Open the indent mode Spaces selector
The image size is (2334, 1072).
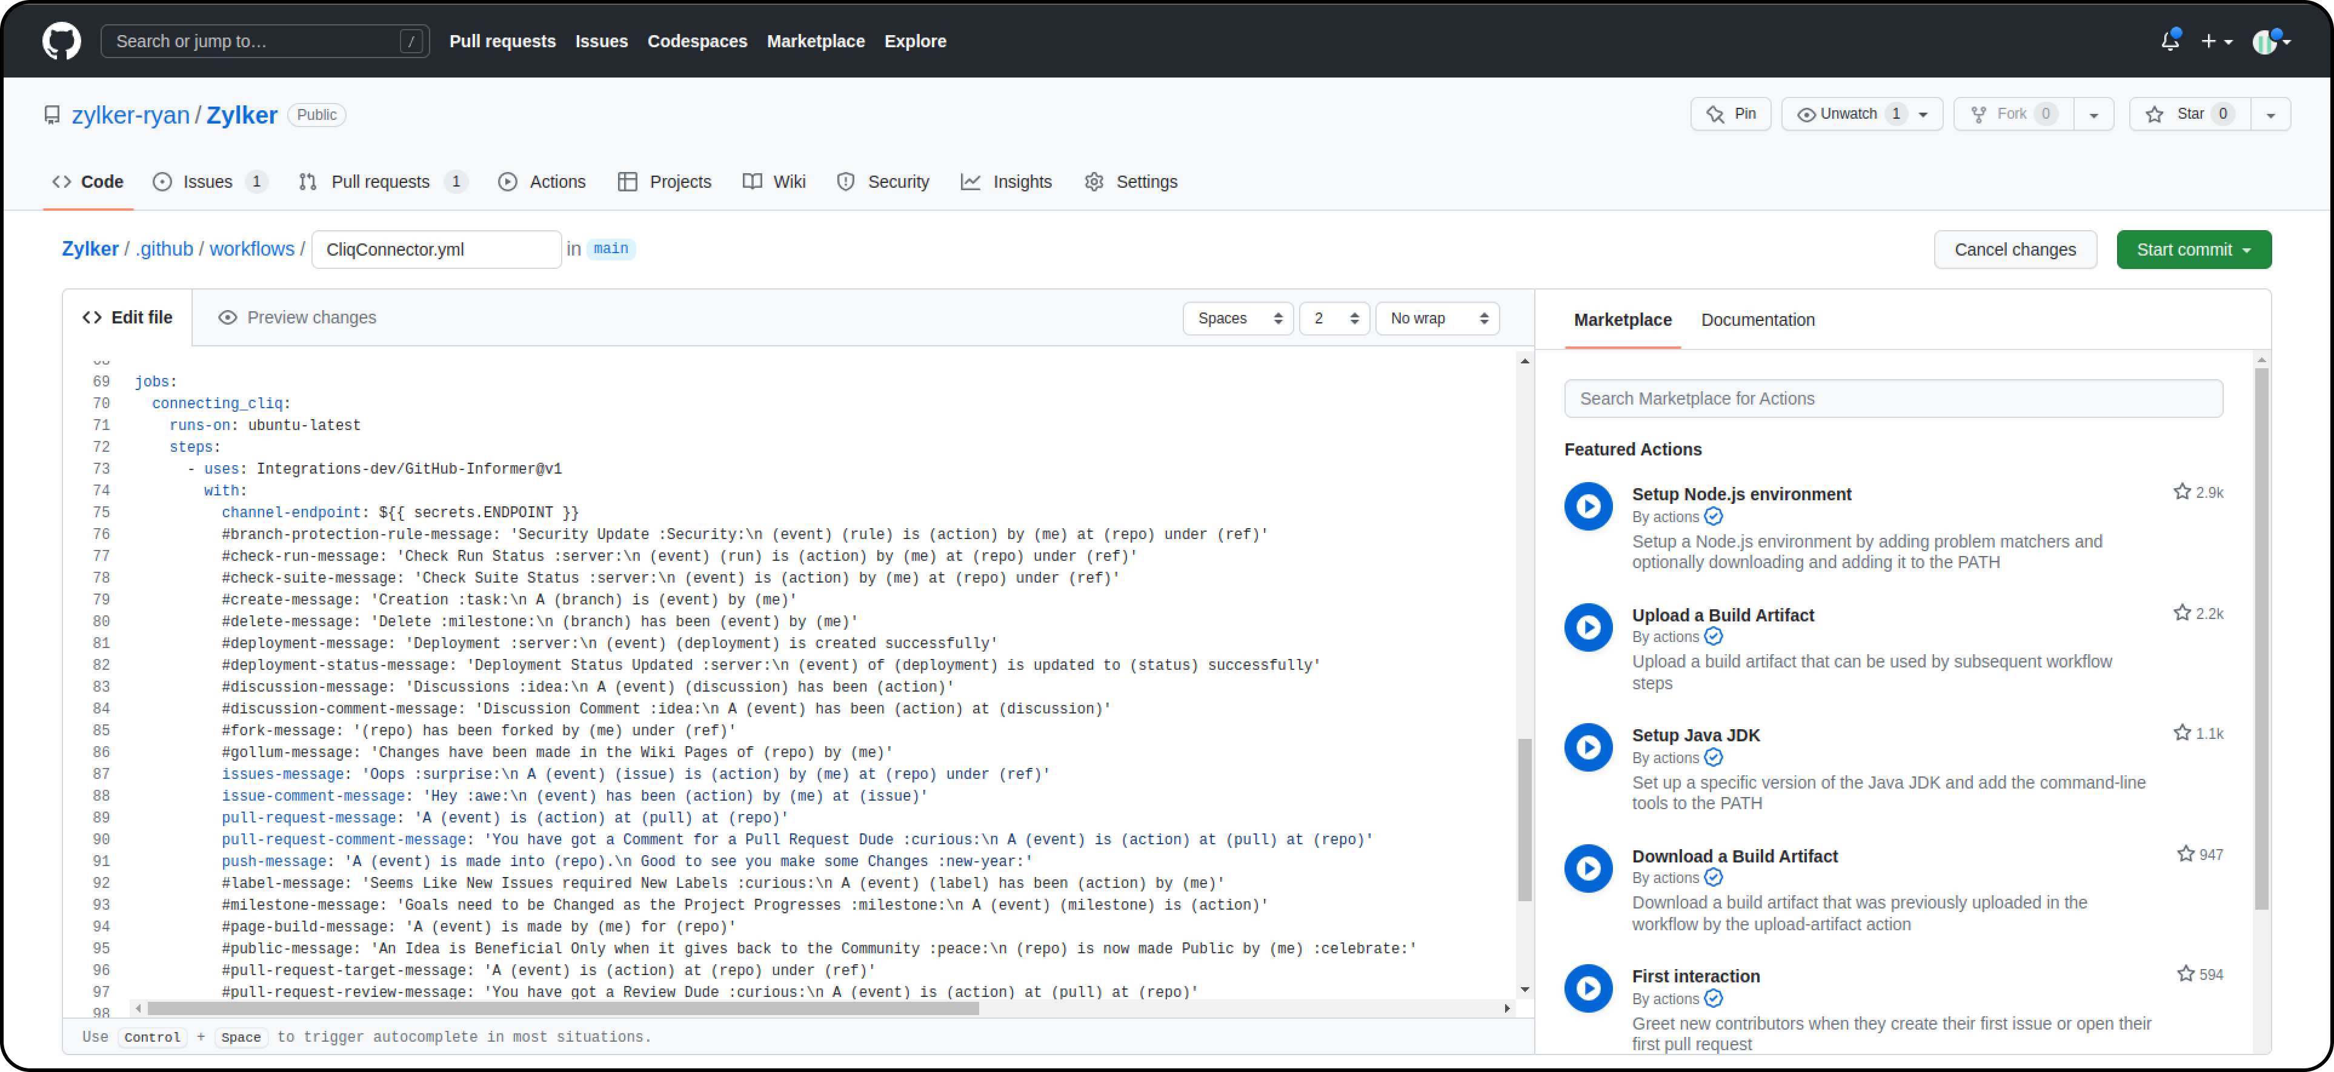(1238, 319)
